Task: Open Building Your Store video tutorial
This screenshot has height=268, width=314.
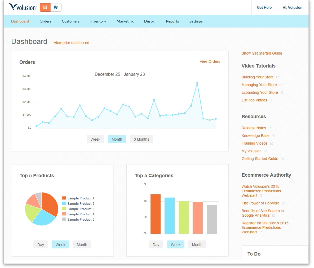Action: 258,77
